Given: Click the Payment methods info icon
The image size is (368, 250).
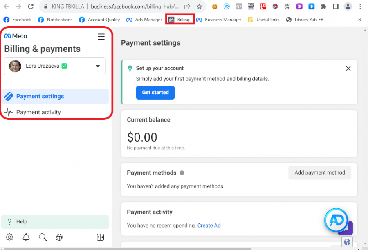Looking at the screenshot, I should (x=182, y=173).
